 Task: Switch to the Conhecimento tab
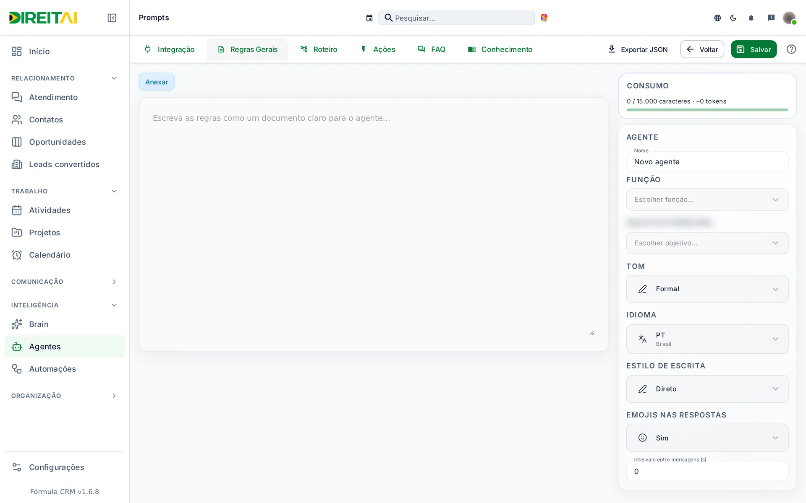pos(500,49)
